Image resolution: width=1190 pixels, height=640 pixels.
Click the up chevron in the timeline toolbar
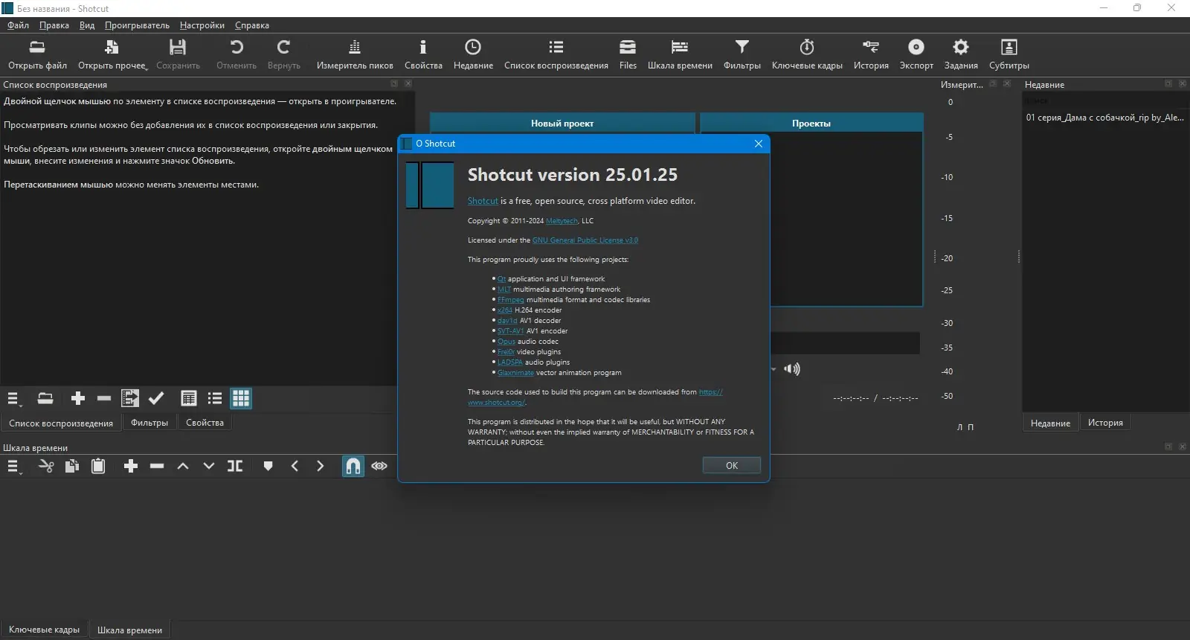183,467
